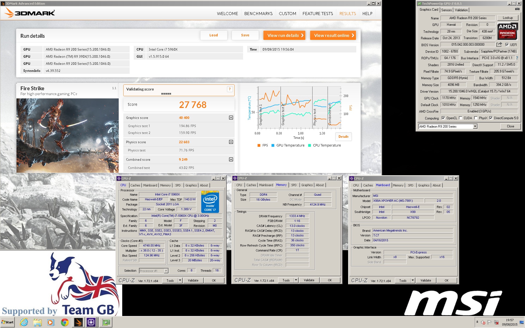Open the CUSTOM tab in 3DMark
Viewport: 525px width, 328px height.
click(x=287, y=13)
